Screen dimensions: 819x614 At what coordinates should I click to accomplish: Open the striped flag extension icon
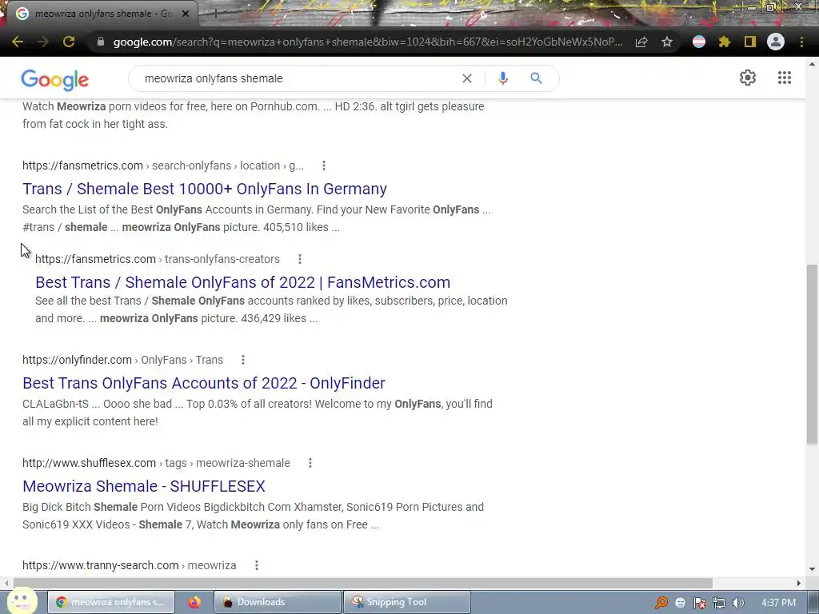[x=699, y=42]
